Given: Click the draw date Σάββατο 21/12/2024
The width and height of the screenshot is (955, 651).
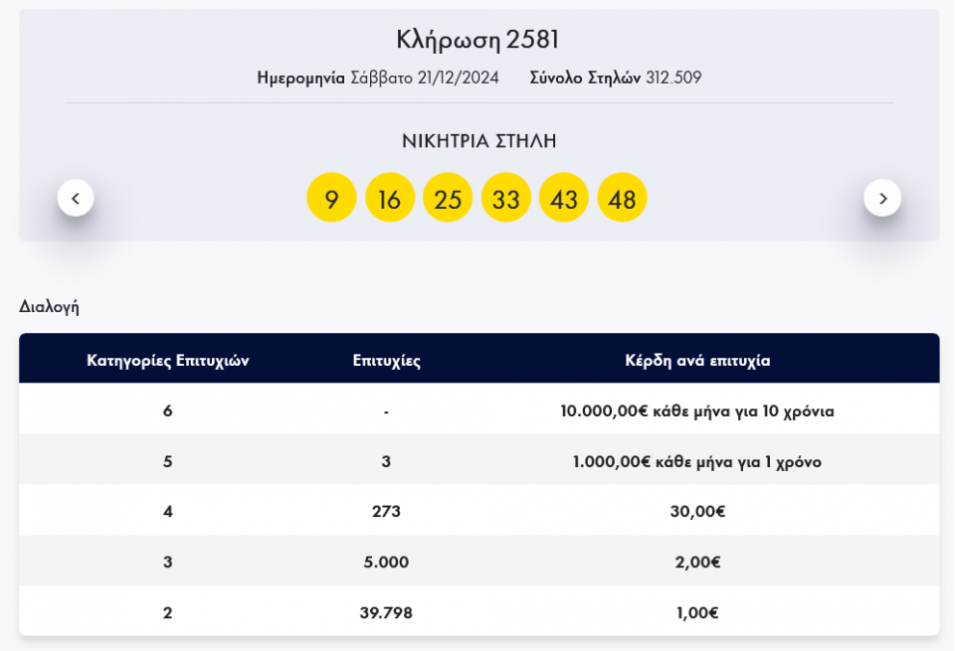Looking at the screenshot, I should (x=425, y=78).
